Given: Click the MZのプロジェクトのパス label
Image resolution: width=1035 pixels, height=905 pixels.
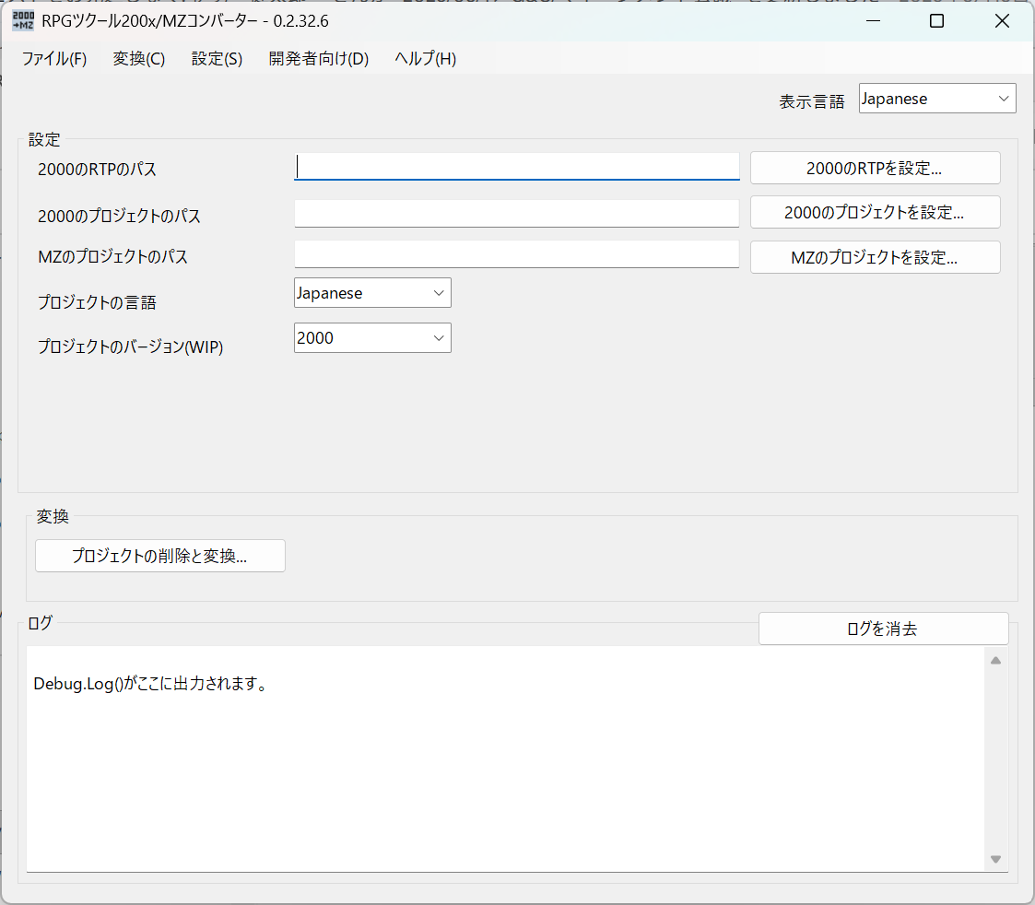Looking at the screenshot, I should 112,257.
